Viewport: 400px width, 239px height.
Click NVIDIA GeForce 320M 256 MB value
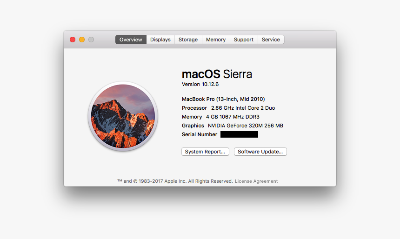(x=246, y=126)
